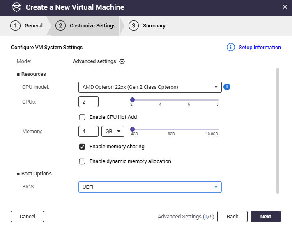Expand the memory unit GB dropdown
This screenshot has height=229, width=292.
[x=113, y=132]
